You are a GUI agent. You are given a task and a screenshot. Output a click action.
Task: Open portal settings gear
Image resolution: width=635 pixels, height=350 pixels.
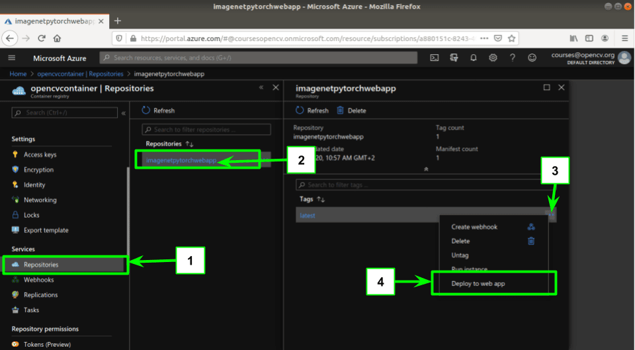492,58
